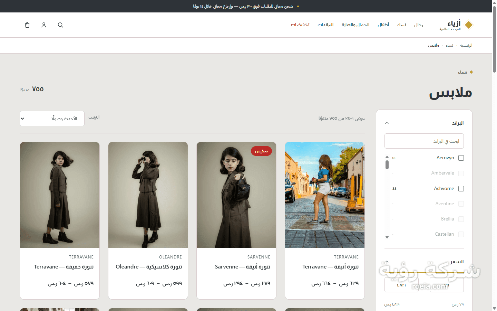Screen dimensions: 497x311
Task: Open product تنورة أنيقة — Terravane title
Action: [331, 267]
